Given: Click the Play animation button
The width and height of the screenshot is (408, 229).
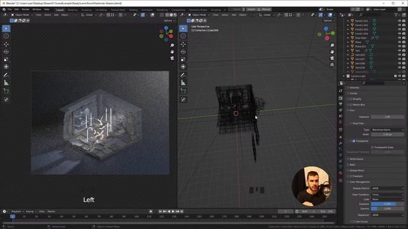Looking at the screenshot, I should pos(173,211).
